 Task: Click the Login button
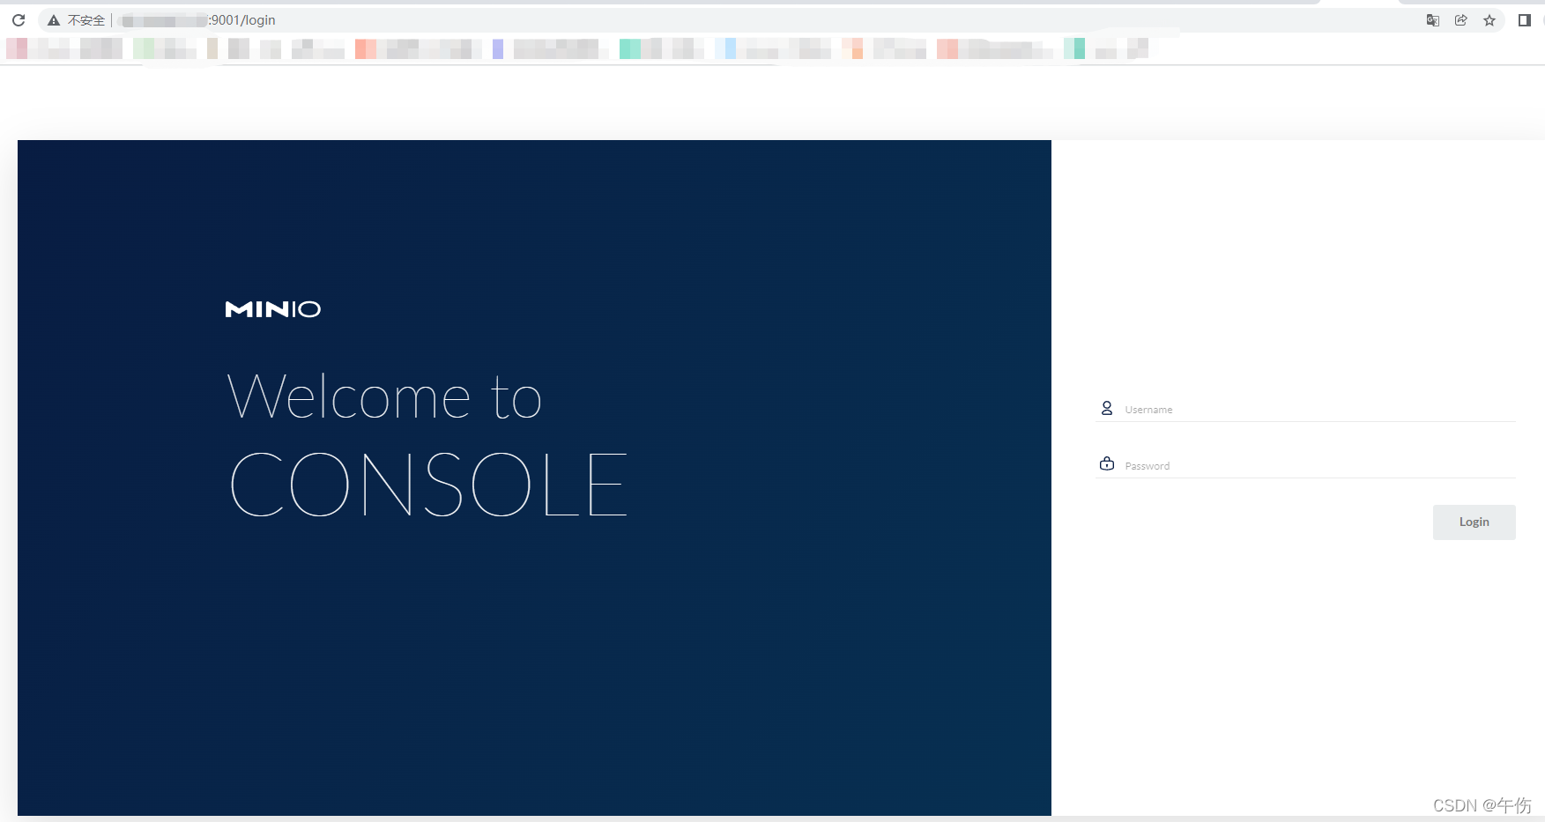(x=1474, y=522)
